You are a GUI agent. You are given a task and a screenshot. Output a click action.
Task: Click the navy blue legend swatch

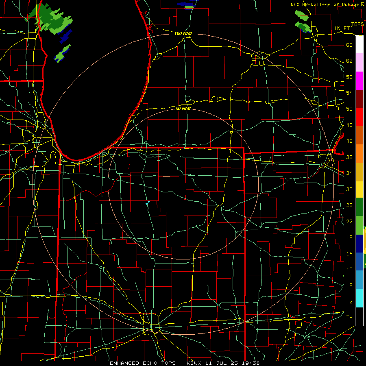pos(359,244)
